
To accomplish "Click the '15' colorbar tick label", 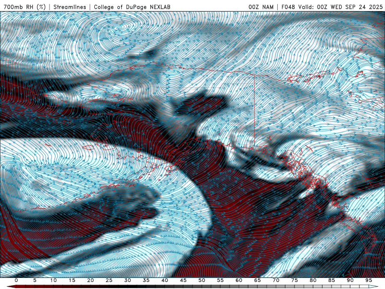I will coord(72,280).
